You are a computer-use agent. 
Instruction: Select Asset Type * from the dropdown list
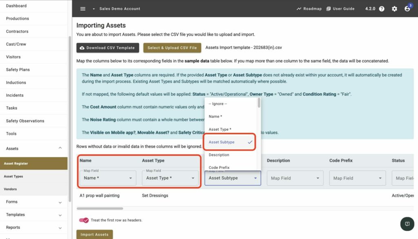pos(231,129)
